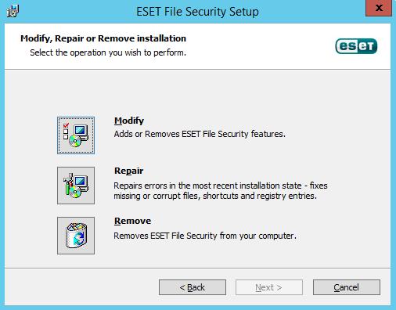Select the bold Modify heading
This screenshot has height=310, width=396.
(x=129, y=121)
